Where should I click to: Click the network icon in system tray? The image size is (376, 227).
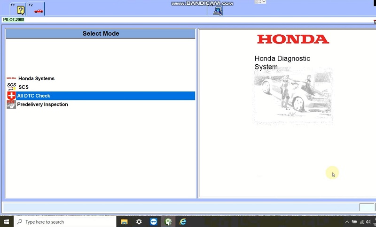[x=361, y=222]
